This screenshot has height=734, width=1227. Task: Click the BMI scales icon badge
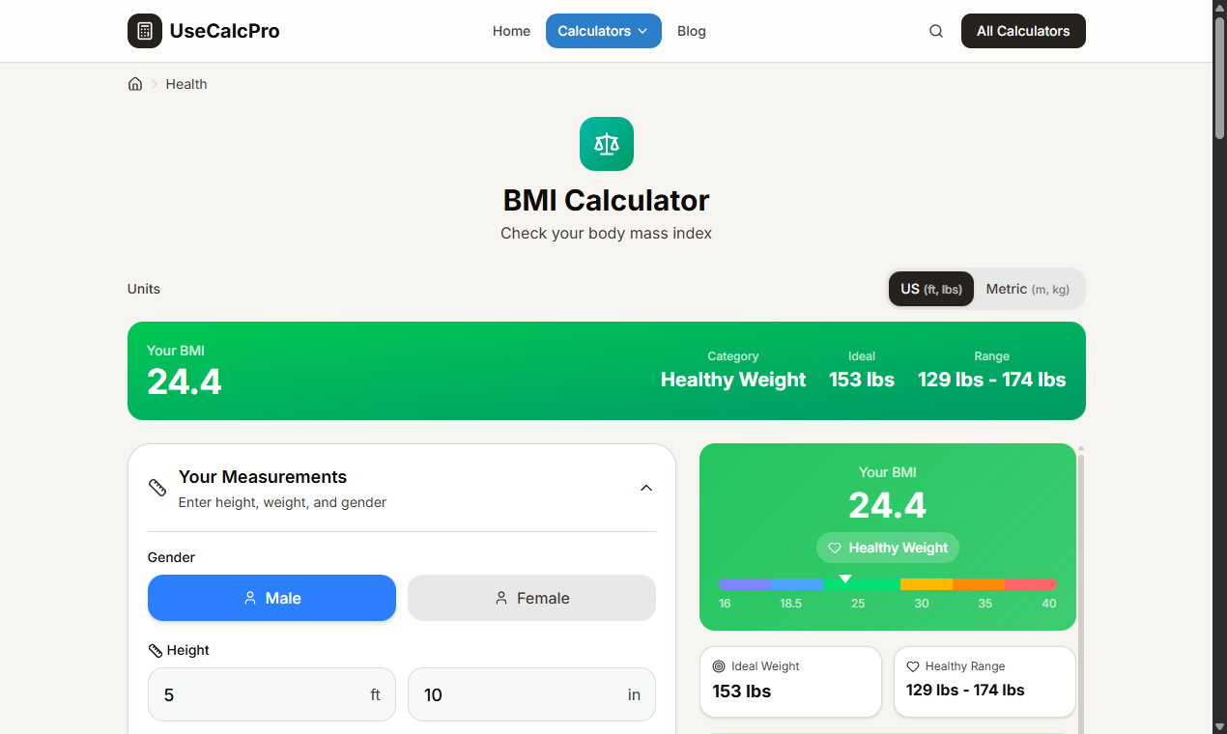[x=607, y=144]
